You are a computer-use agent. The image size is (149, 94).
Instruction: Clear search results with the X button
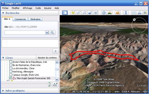(x=55, y=51)
